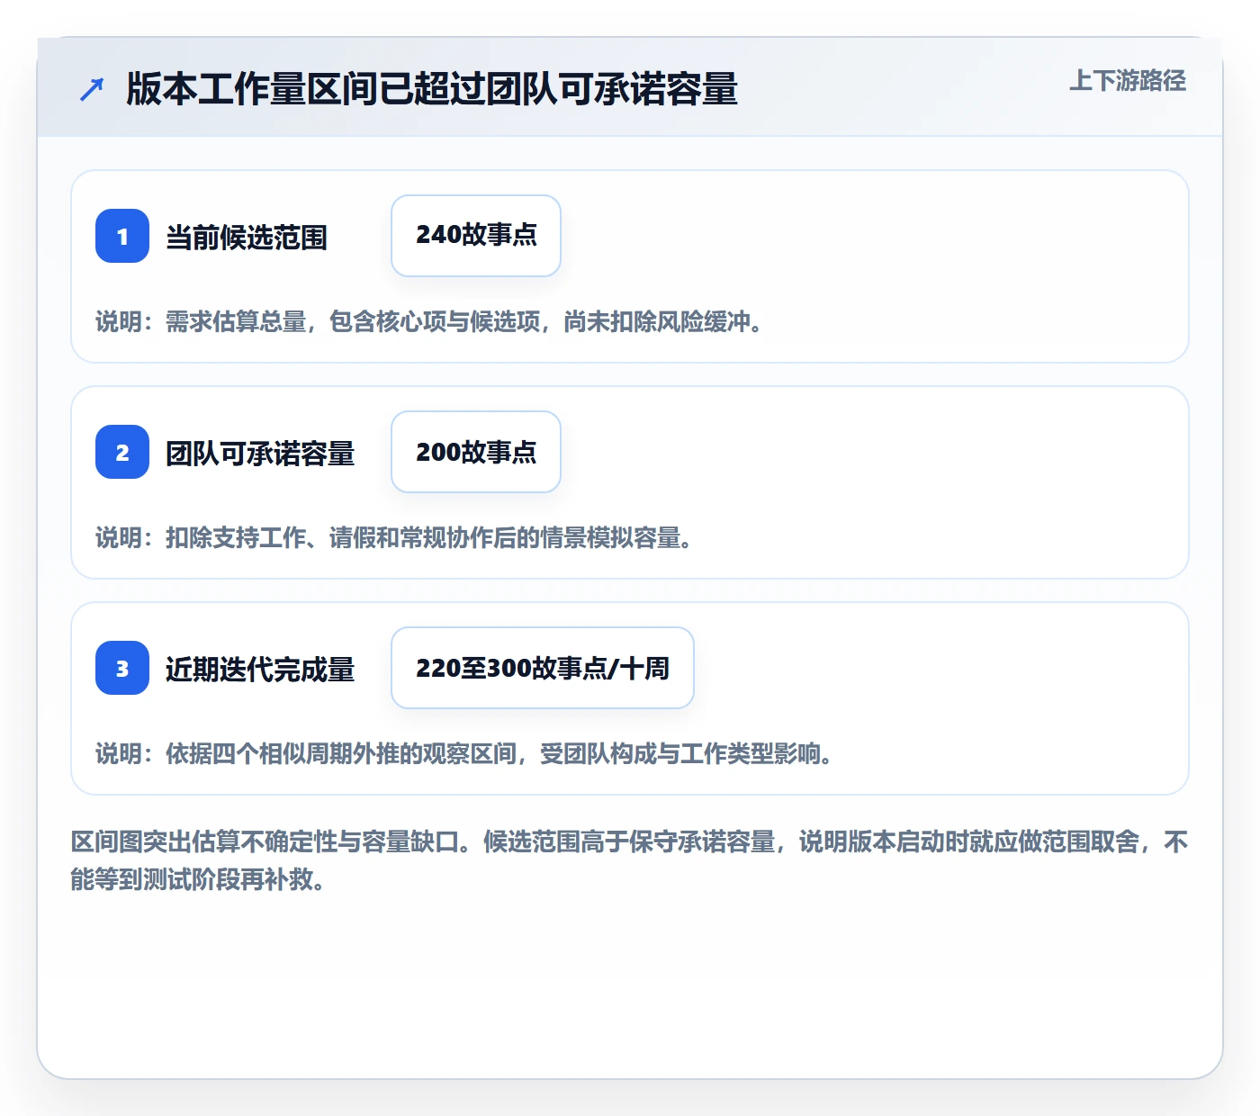The width and height of the screenshot is (1260, 1116).
Task: Select the 220至300故事点/十周 value chip
Action: [x=543, y=668]
